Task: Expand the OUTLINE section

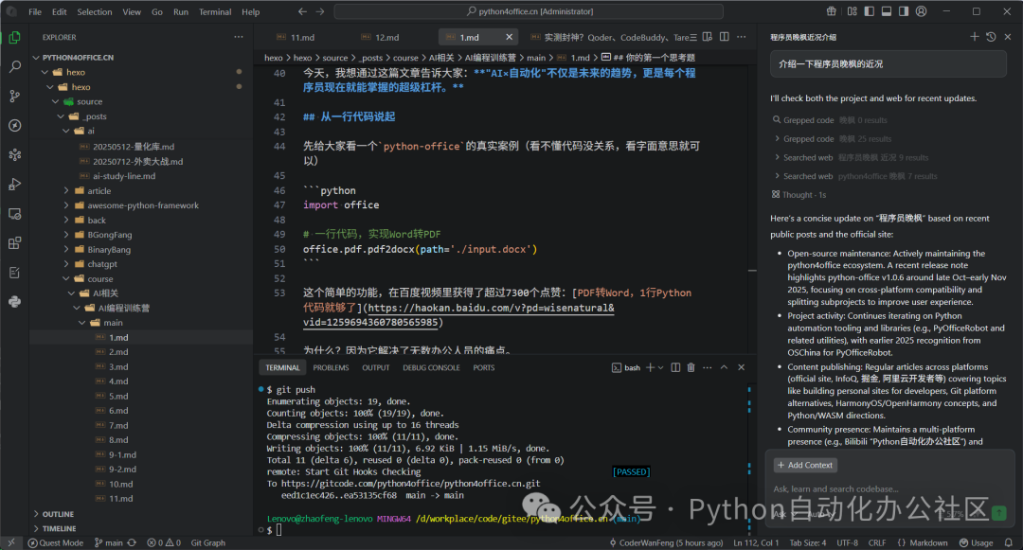Action: 58,514
